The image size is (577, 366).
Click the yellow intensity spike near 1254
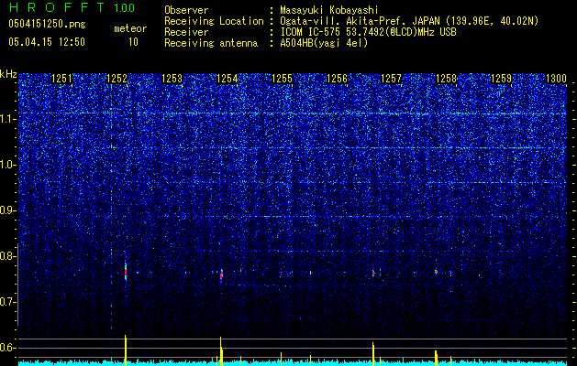click(221, 351)
